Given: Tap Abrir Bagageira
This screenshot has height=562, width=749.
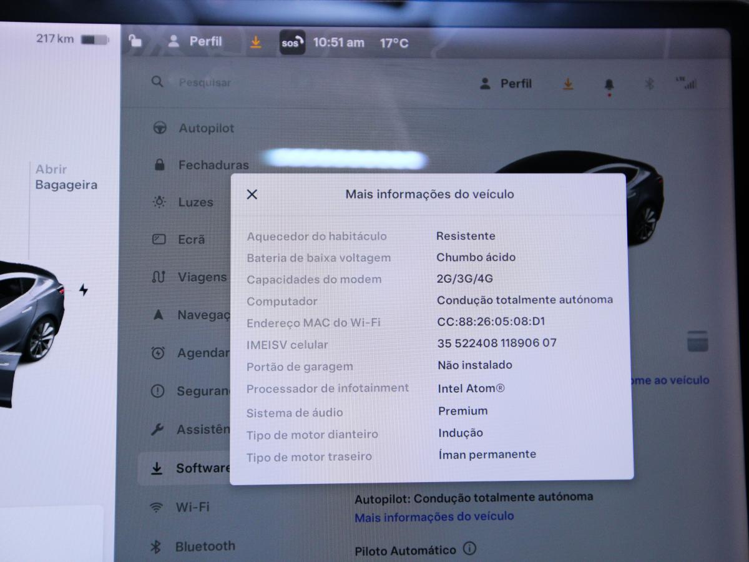Looking at the screenshot, I should click(x=66, y=177).
